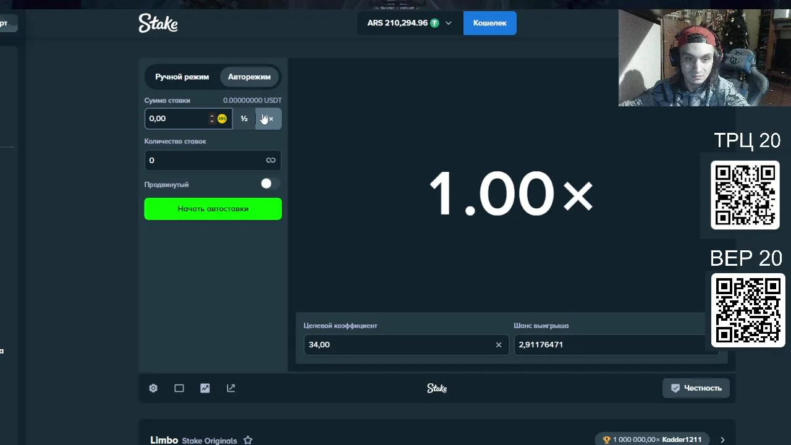Image resolution: width=791 pixels, height=445 pixels.
Task: Click the Limbo game title text
Action: [164, 440]
